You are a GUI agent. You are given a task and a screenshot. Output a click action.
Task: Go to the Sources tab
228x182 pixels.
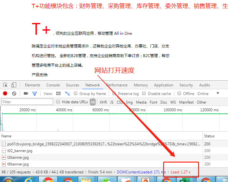pos(73,85)
